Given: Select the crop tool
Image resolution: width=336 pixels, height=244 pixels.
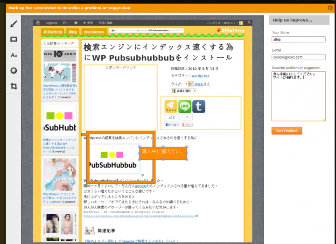Looking at the screenshot, I should (x=14, y=86).
